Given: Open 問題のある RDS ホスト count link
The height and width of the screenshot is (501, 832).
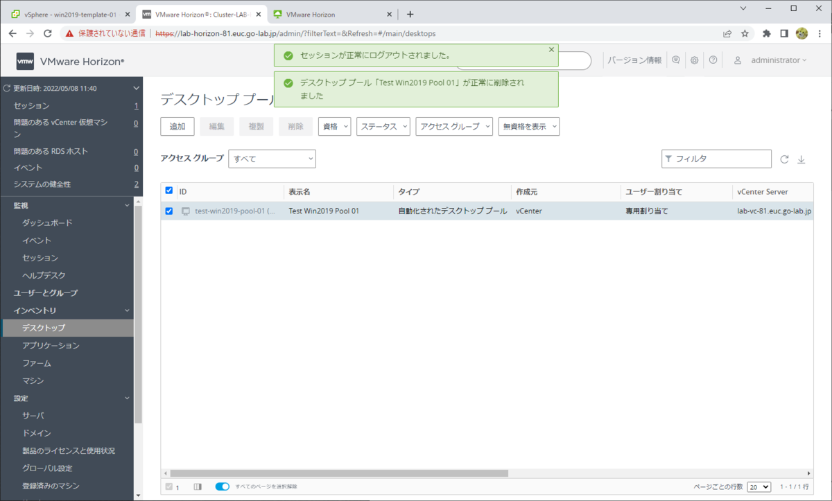Looking at the screenshot, I should coord(136,151).
